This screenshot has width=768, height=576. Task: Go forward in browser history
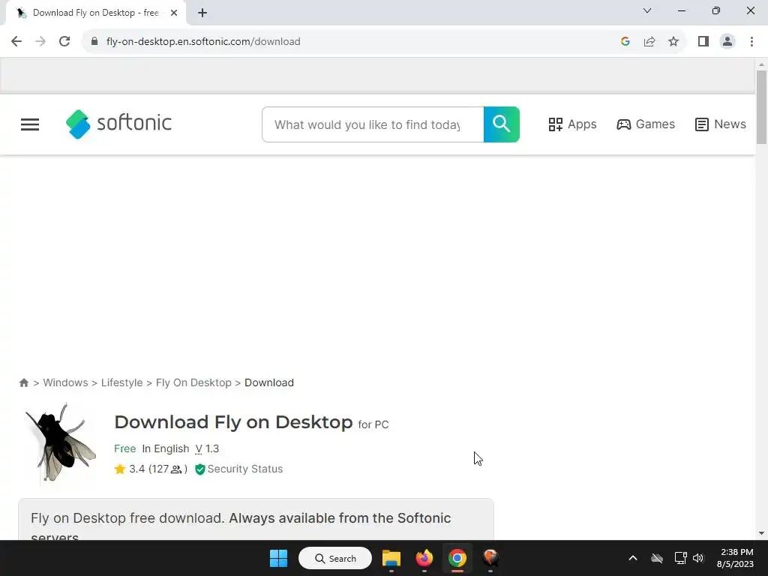pos(40,42)
